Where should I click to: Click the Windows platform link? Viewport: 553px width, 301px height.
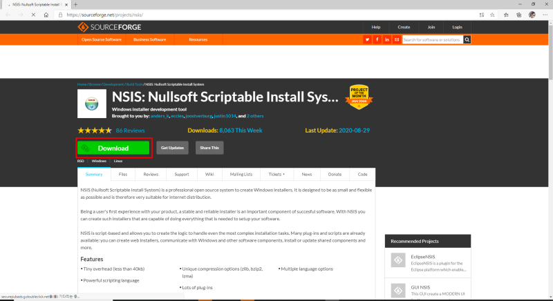pyautogui.click(x=99, y=161)
